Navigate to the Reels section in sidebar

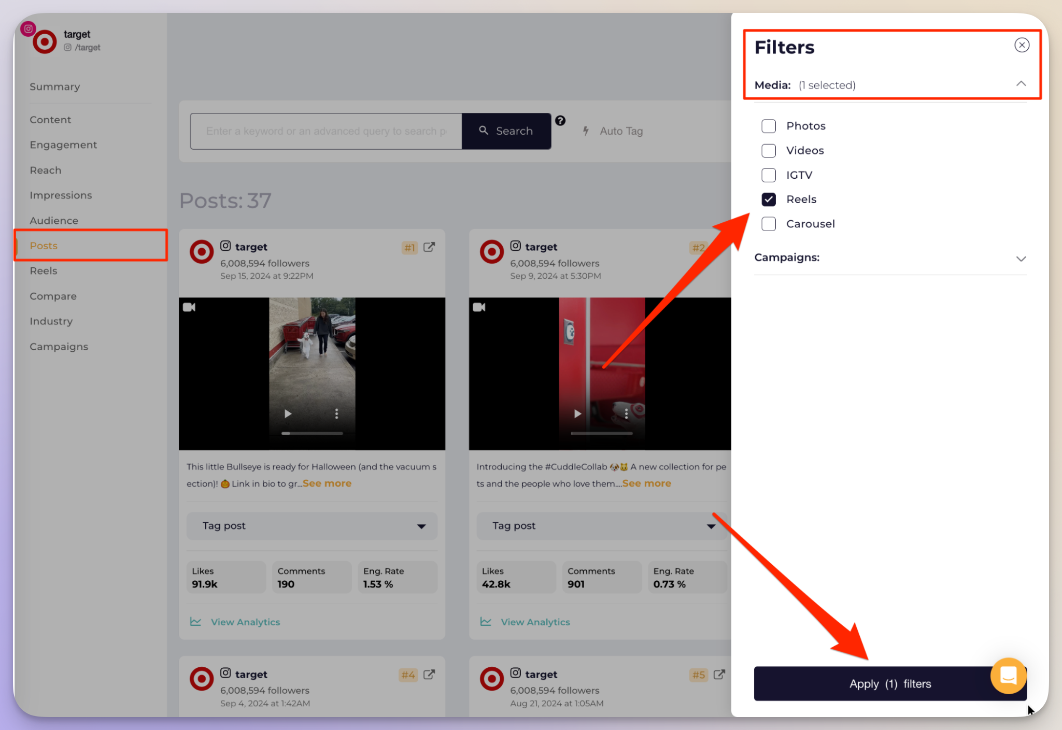tap(44, 270)
